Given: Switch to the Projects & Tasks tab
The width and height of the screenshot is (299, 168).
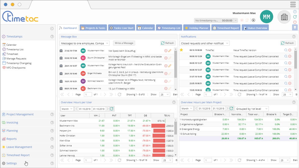Looking at the screenshot, I should (93, 28).
